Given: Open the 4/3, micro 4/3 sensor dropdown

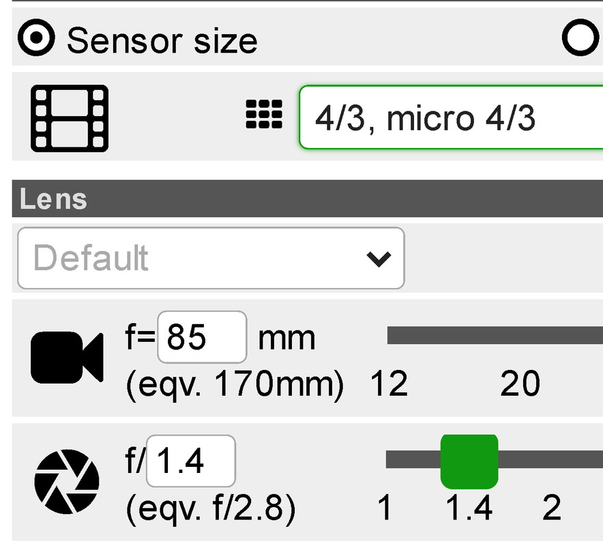Looking at the screenshot, I should [x=450, y=118].
